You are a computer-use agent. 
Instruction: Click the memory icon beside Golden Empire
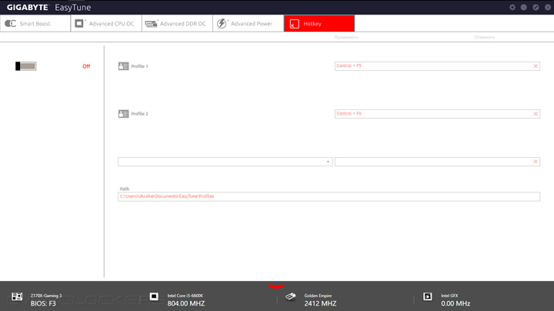click(290, 296)
